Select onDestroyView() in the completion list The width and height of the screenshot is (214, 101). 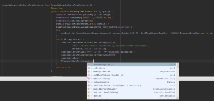point(132,65)
